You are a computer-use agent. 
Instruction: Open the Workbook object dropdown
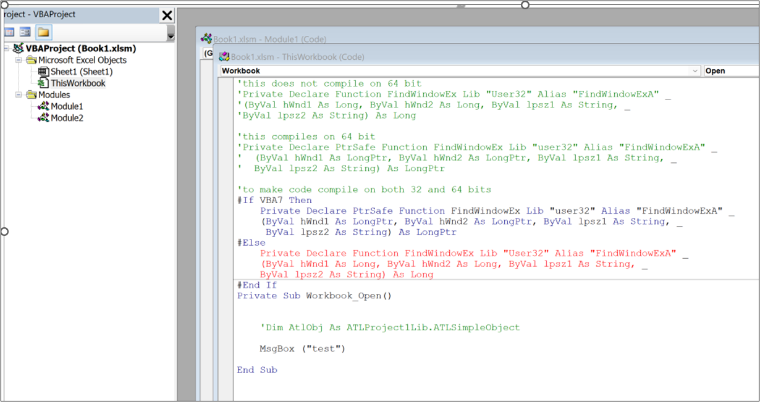tap(696, 71)
